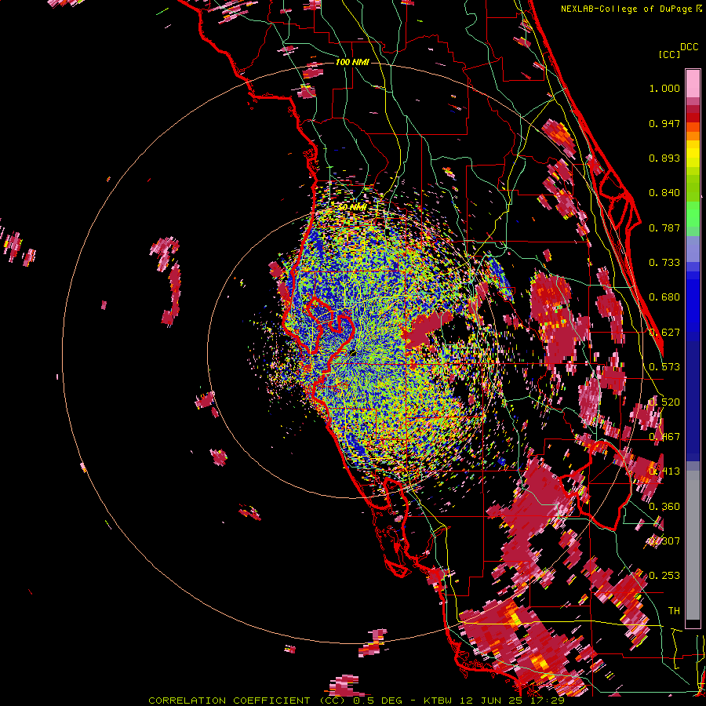Click the [CC] units label by the scale

pyautogui.click(x=669, y=54)
